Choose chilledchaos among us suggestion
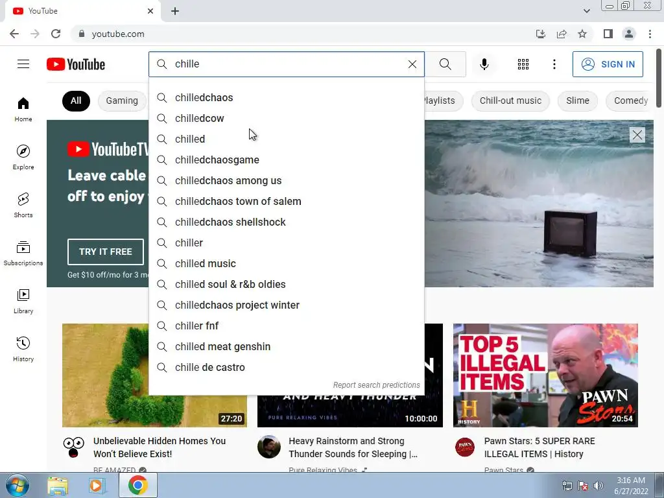664x498 pixels. (x=286, y=180)
